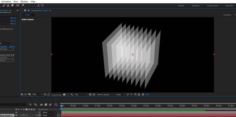Image resolution: width=236 pixels, height=117 pixels.
Task: Toggle Transparency Grid
Action: [94, 94]
